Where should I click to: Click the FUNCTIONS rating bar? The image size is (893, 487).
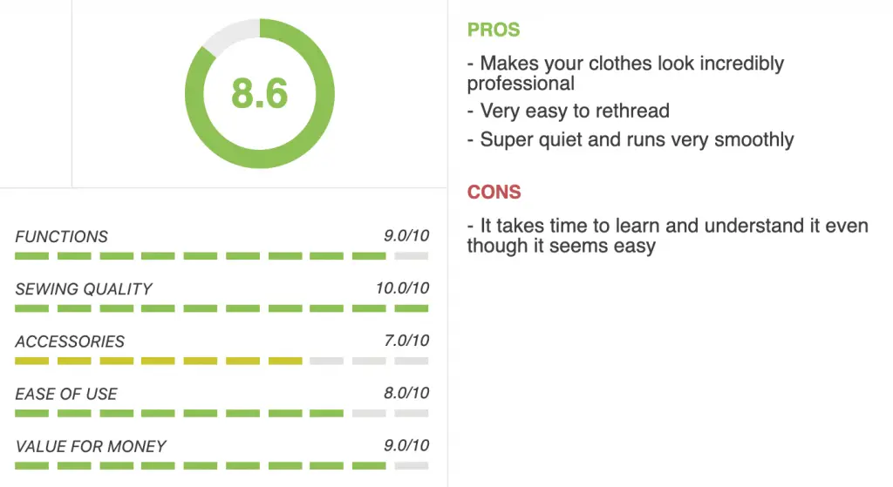222,256
